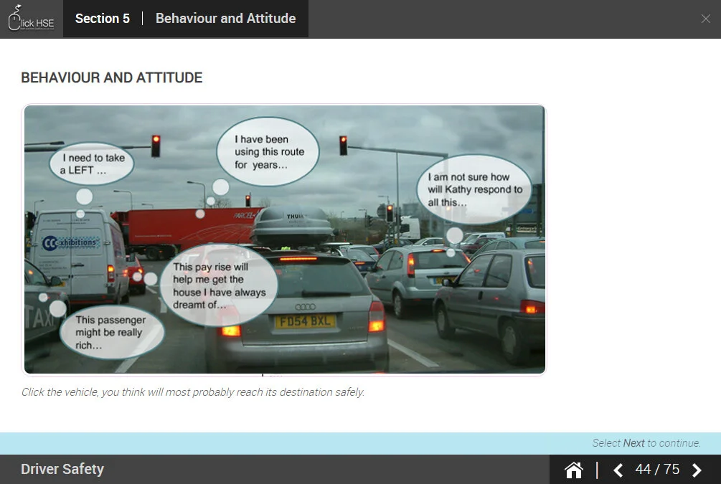Select the Behaviour and Attitude tab label
The width and height of the screenshot is (721, 484).
click(x=225, y=19)
